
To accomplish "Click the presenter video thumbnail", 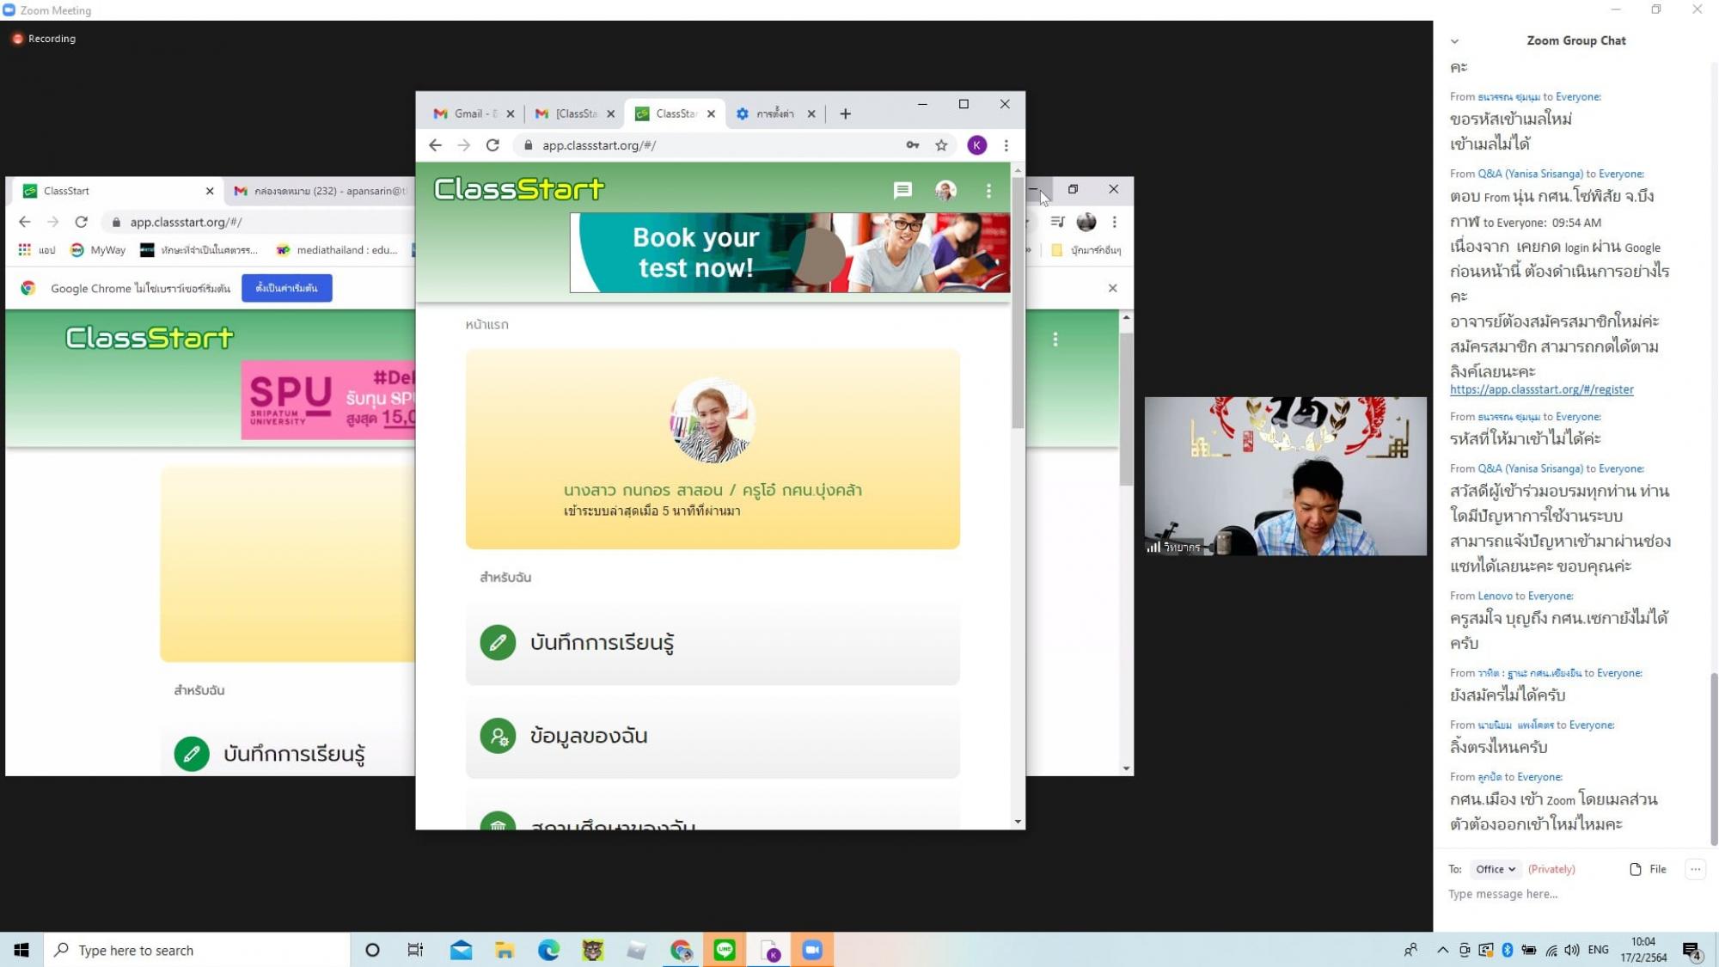I will click(x=1285, y=476).
